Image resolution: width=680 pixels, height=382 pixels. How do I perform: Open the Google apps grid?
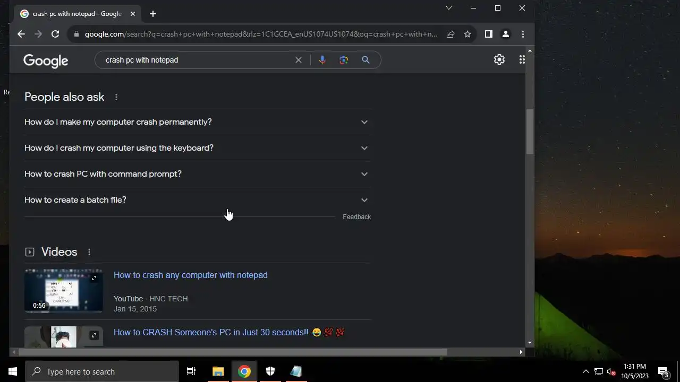click(x=522, y=59)
